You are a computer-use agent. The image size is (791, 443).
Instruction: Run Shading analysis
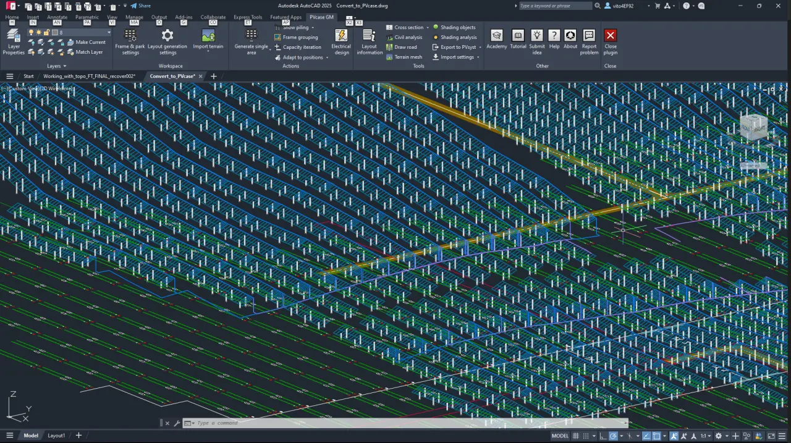pyautogui.click(x=455, y=37)
